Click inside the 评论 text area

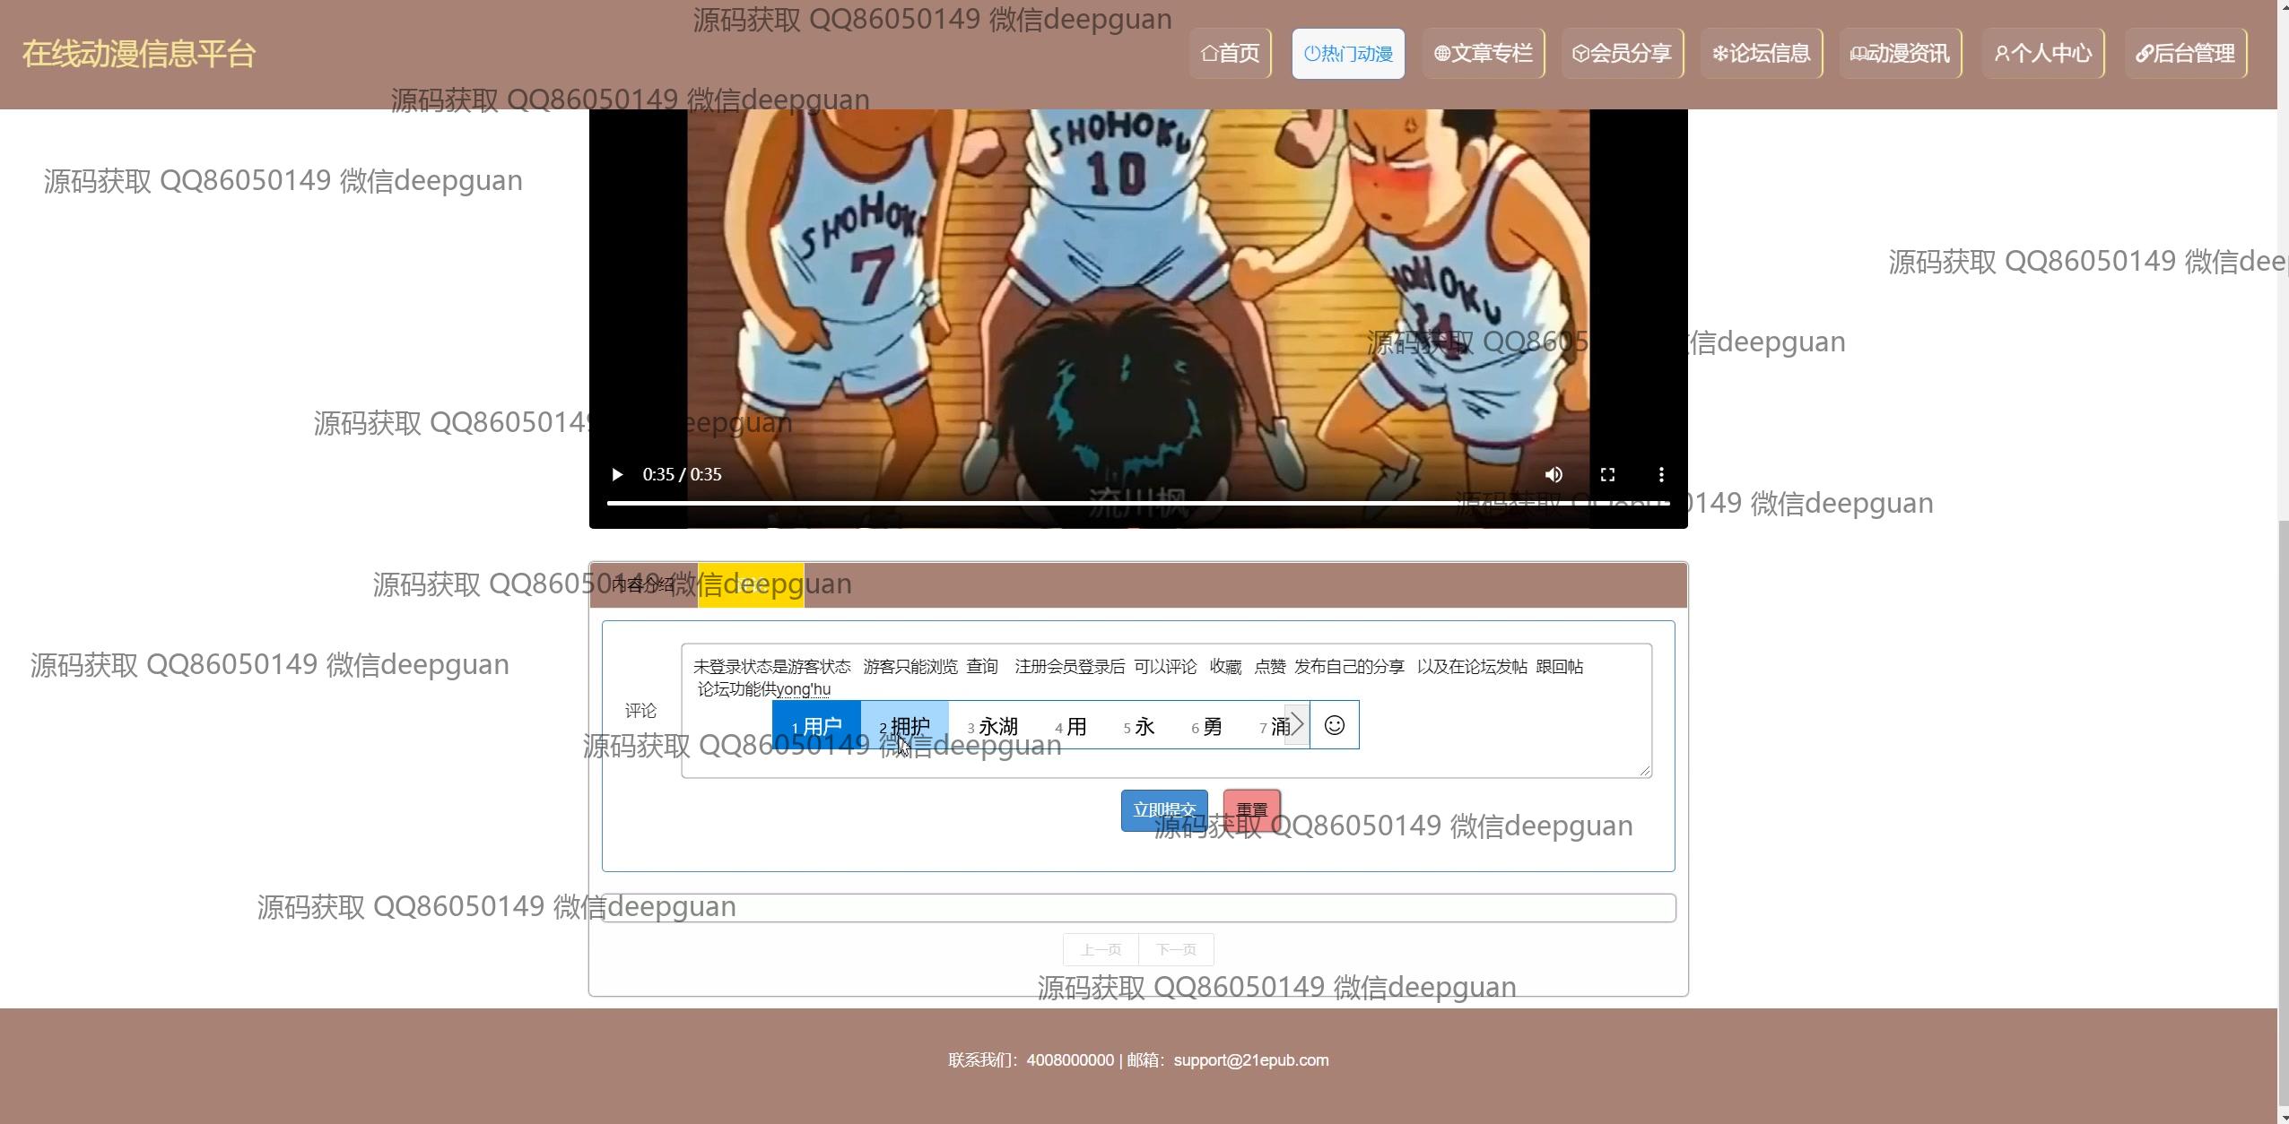pos(1166,711)
